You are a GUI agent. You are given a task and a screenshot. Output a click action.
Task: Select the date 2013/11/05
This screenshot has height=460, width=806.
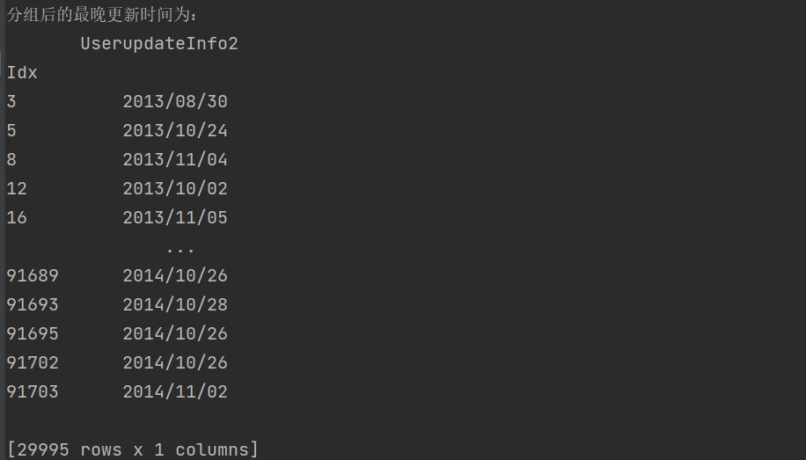(175, 217)
